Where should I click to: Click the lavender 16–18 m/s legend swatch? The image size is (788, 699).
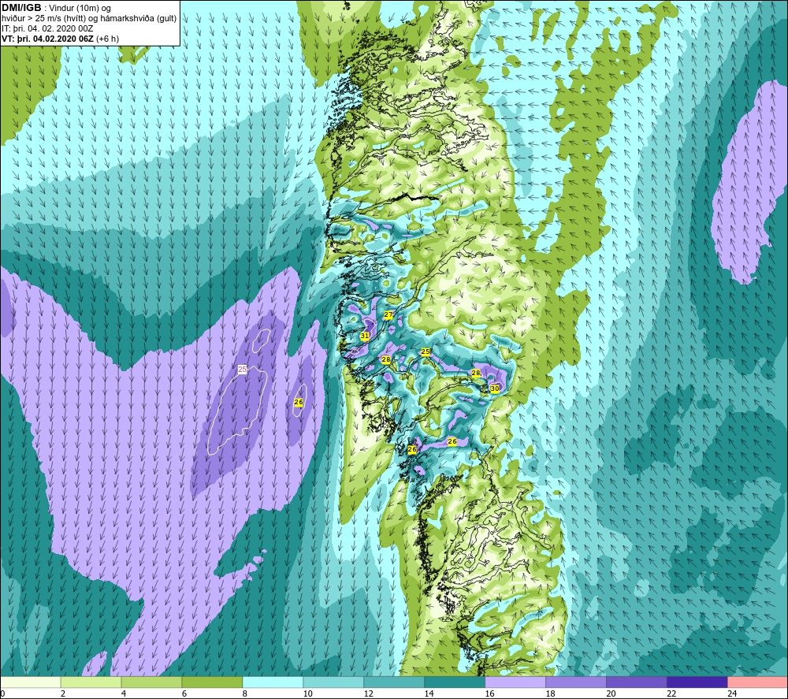pyautogui.click(x=515, y=682)
